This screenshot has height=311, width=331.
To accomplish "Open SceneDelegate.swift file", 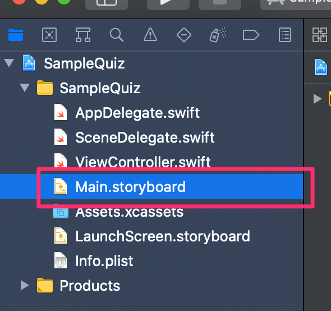I will (x=145, y=138).
